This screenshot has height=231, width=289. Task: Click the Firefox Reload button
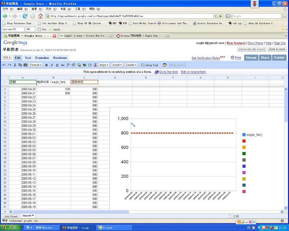click(x=25, y=16)
